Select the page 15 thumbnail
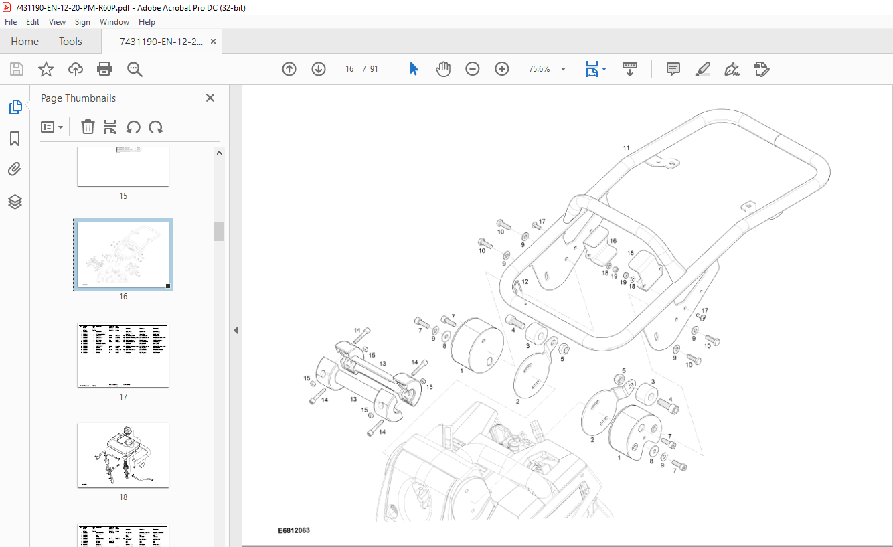 pyautogui.click(x=123, y=166)
